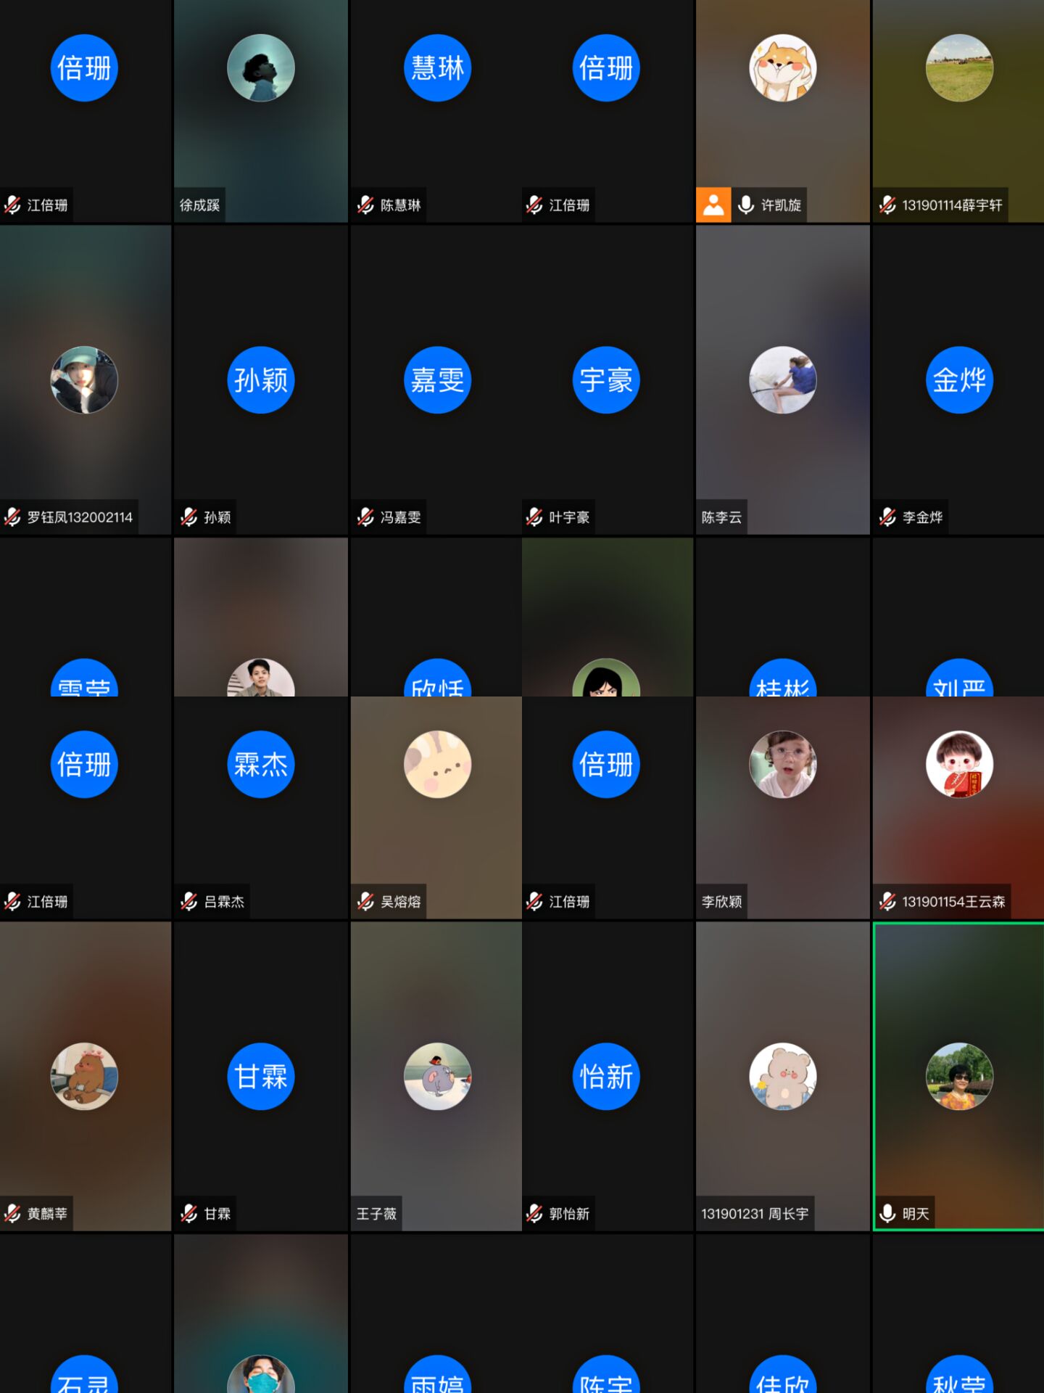
Task: Select the Shiba dog avatar of 许凯旋
Action: [782, 68]
